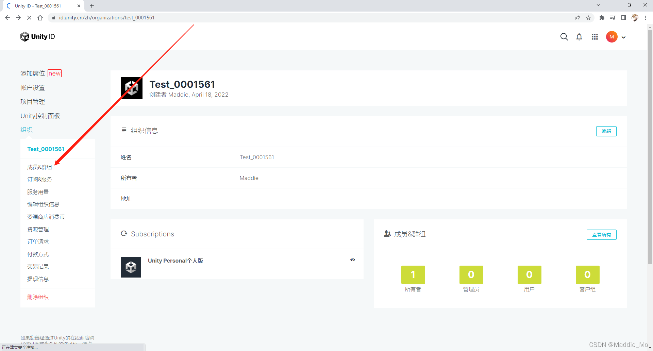The height and width of the screenshot is (351, 653).
Task: Open 订阅&服务 submenu item
Action: tap(39, 179)
